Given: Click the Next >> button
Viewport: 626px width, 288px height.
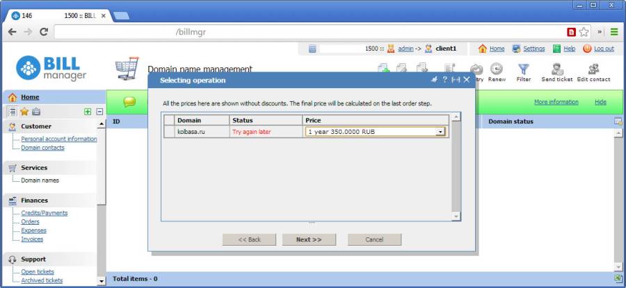Looking at the screenshot, I should click(x=309, y=239).
